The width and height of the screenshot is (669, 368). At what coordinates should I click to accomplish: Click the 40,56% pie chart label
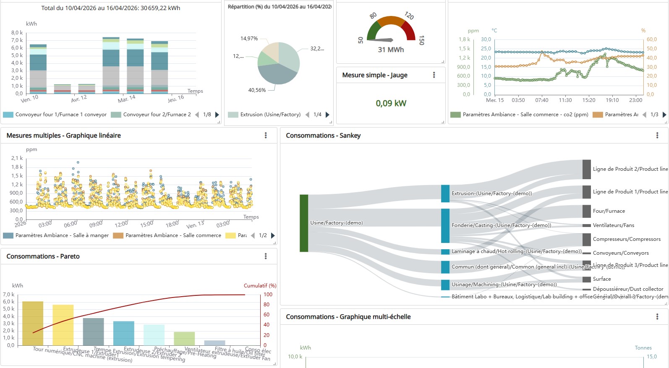pyautogui.click(x=257, y=90)
